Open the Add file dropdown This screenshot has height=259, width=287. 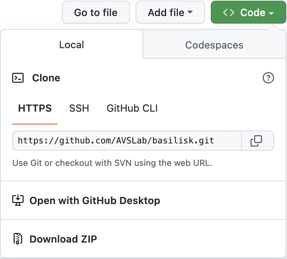(170, 12)
